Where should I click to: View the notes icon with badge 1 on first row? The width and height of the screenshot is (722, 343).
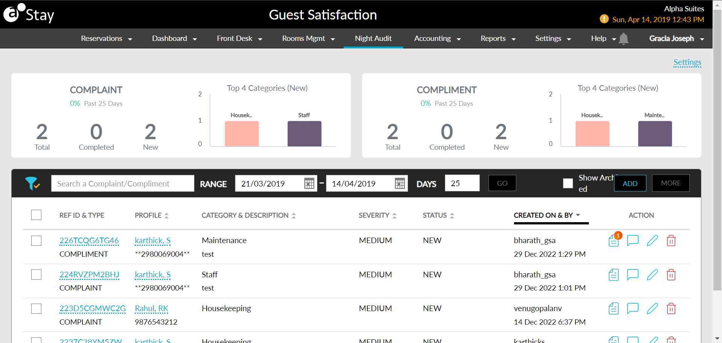point(613,241)
